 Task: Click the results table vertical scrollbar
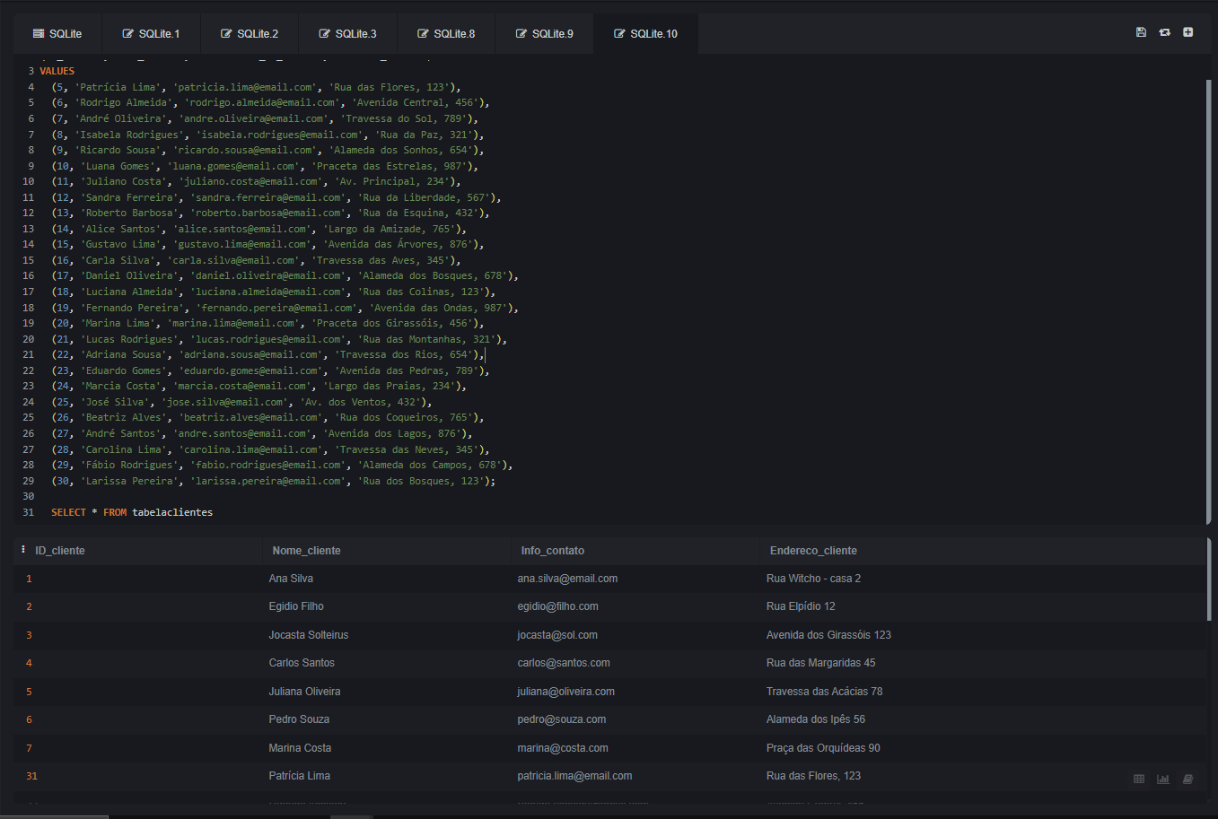tap(1209, 579)
